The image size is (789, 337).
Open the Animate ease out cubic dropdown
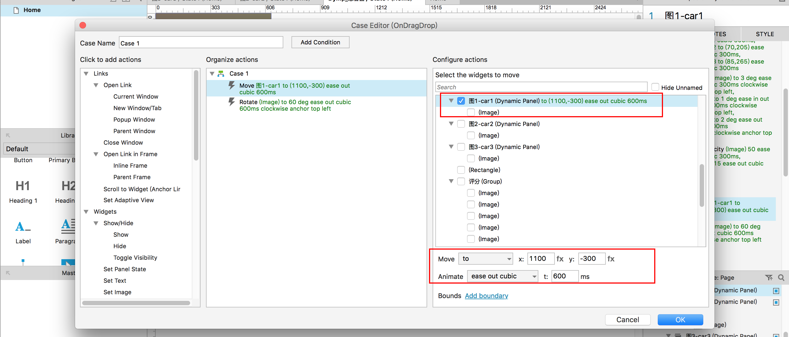point(502,276)
